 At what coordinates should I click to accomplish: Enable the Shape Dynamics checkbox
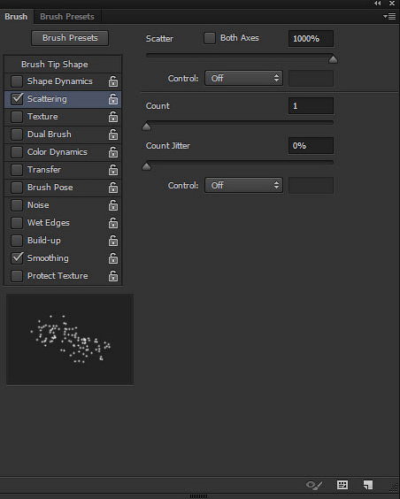pyautogui.click(x=17, y=81)
